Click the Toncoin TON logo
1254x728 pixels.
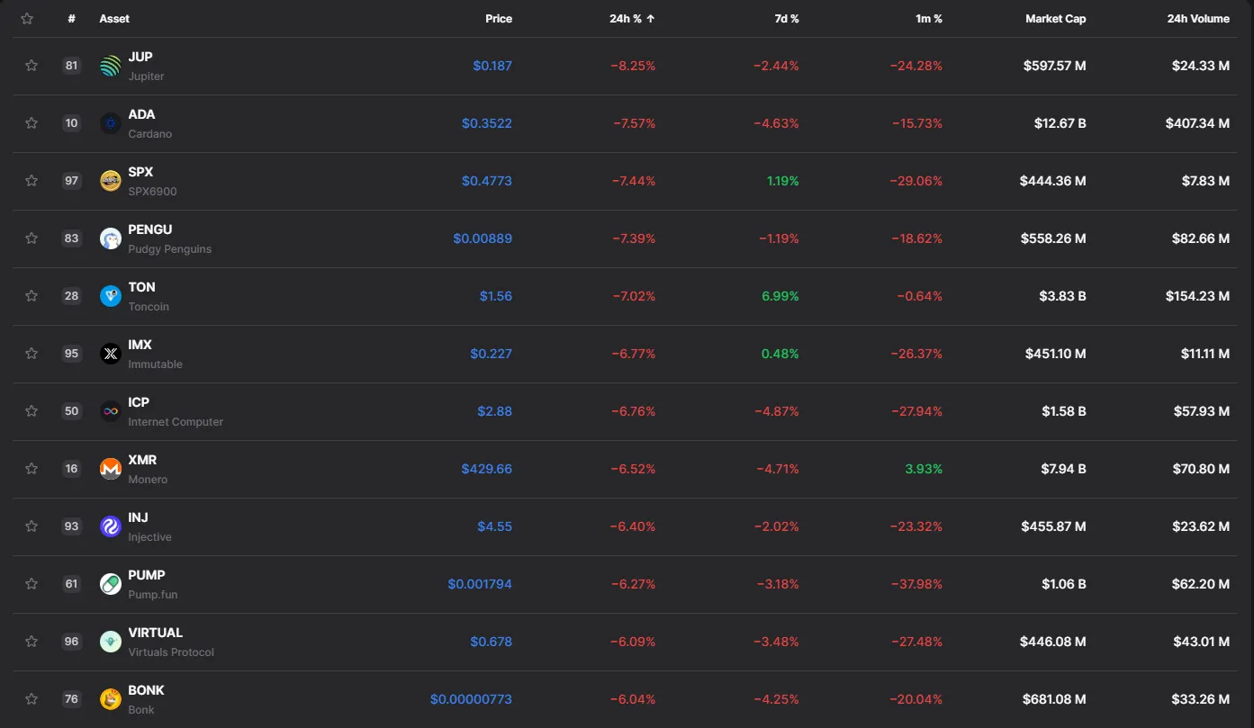pos(110,296)
